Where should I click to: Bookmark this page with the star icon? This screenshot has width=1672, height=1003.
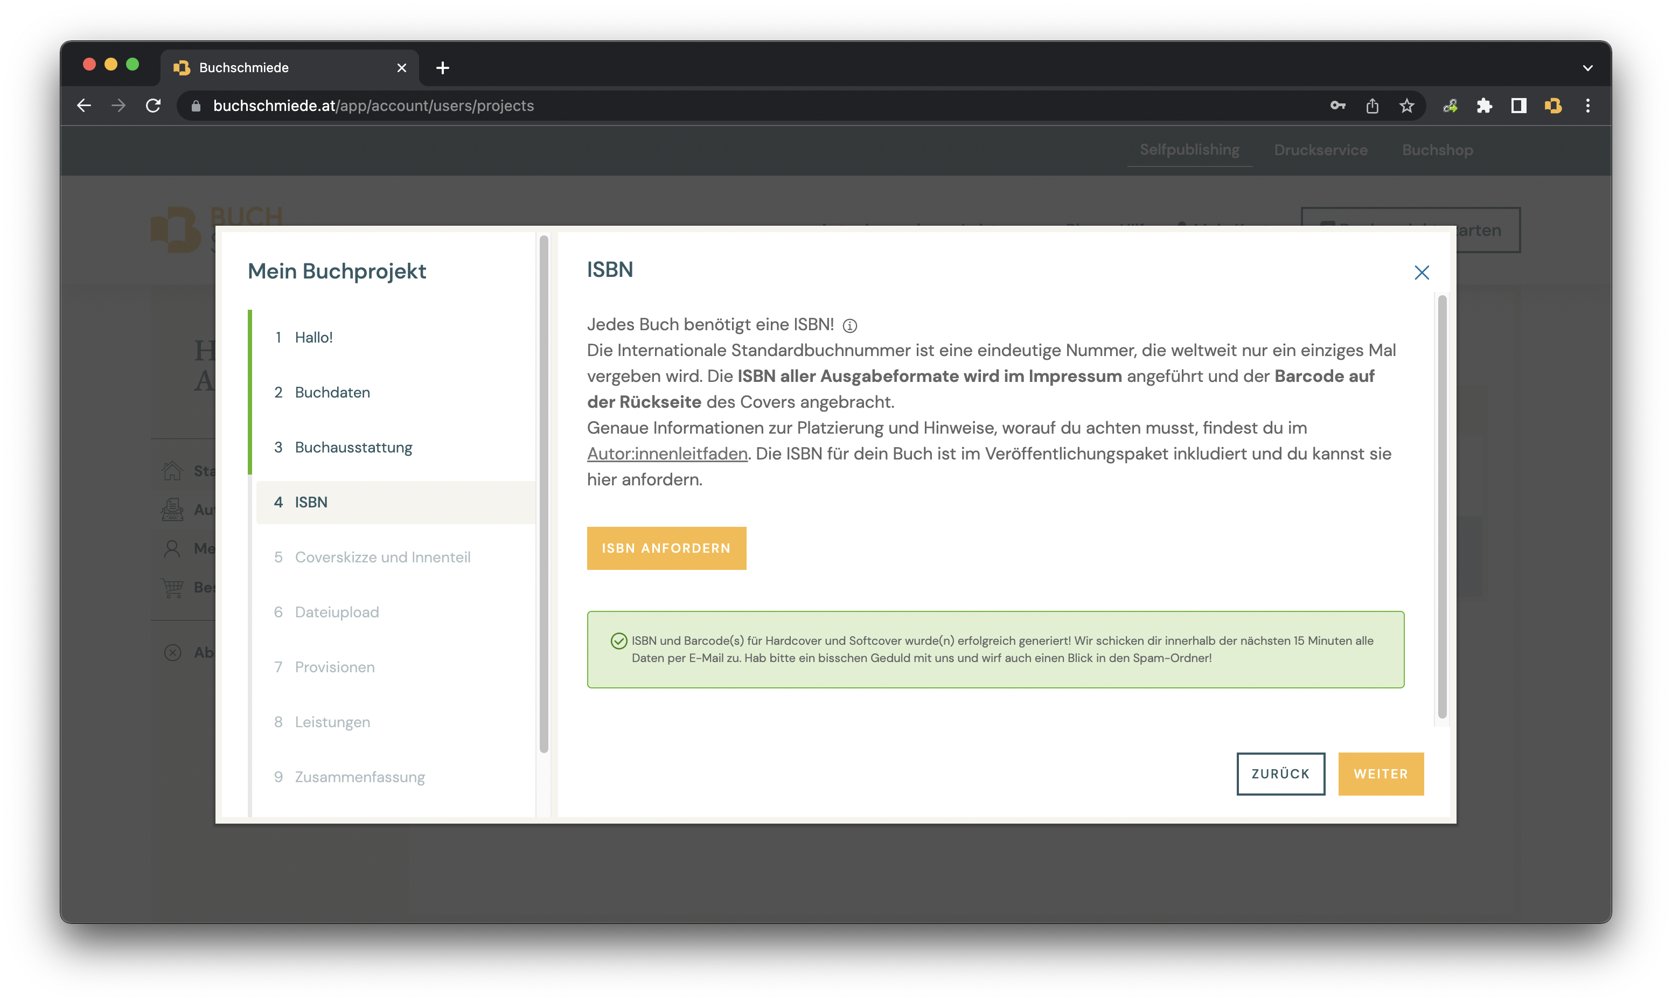[x=1406, y=106]
